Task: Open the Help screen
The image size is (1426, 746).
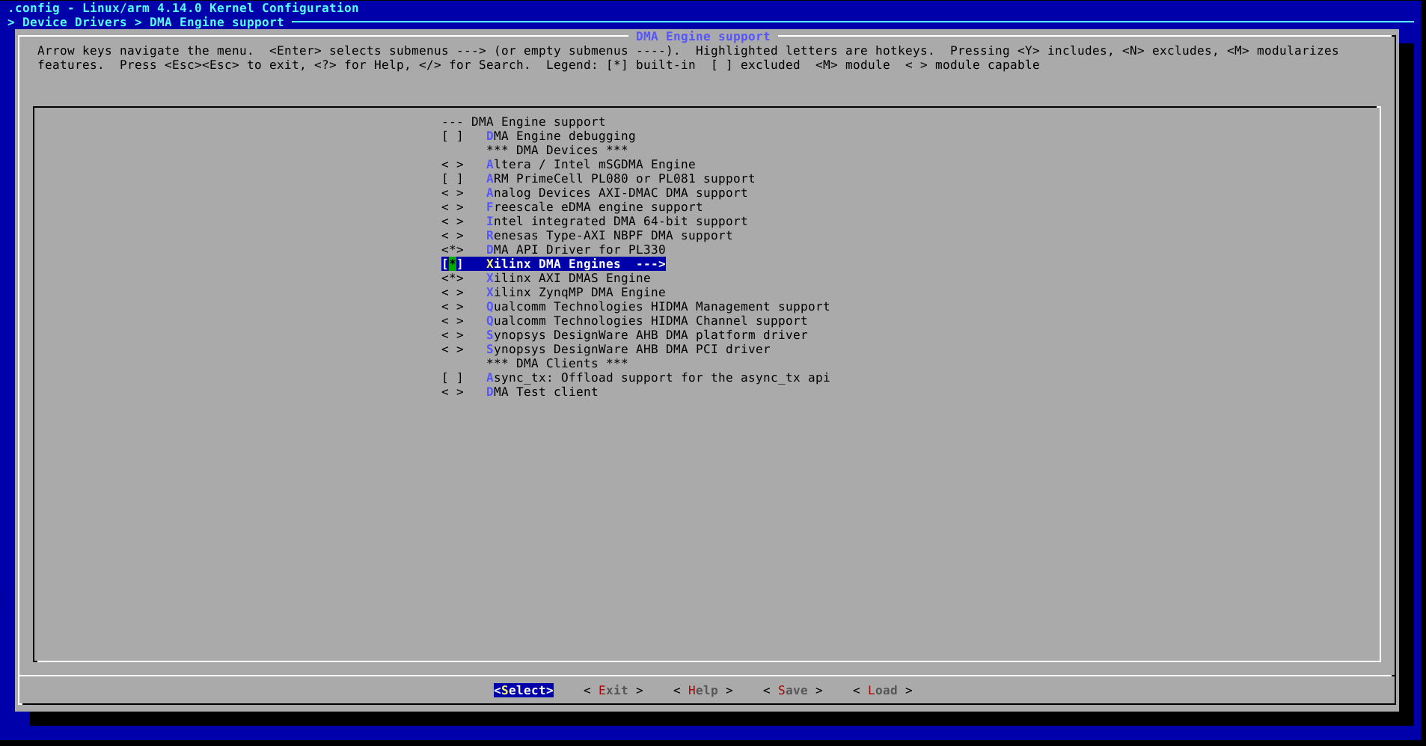Action: [702, 690]
